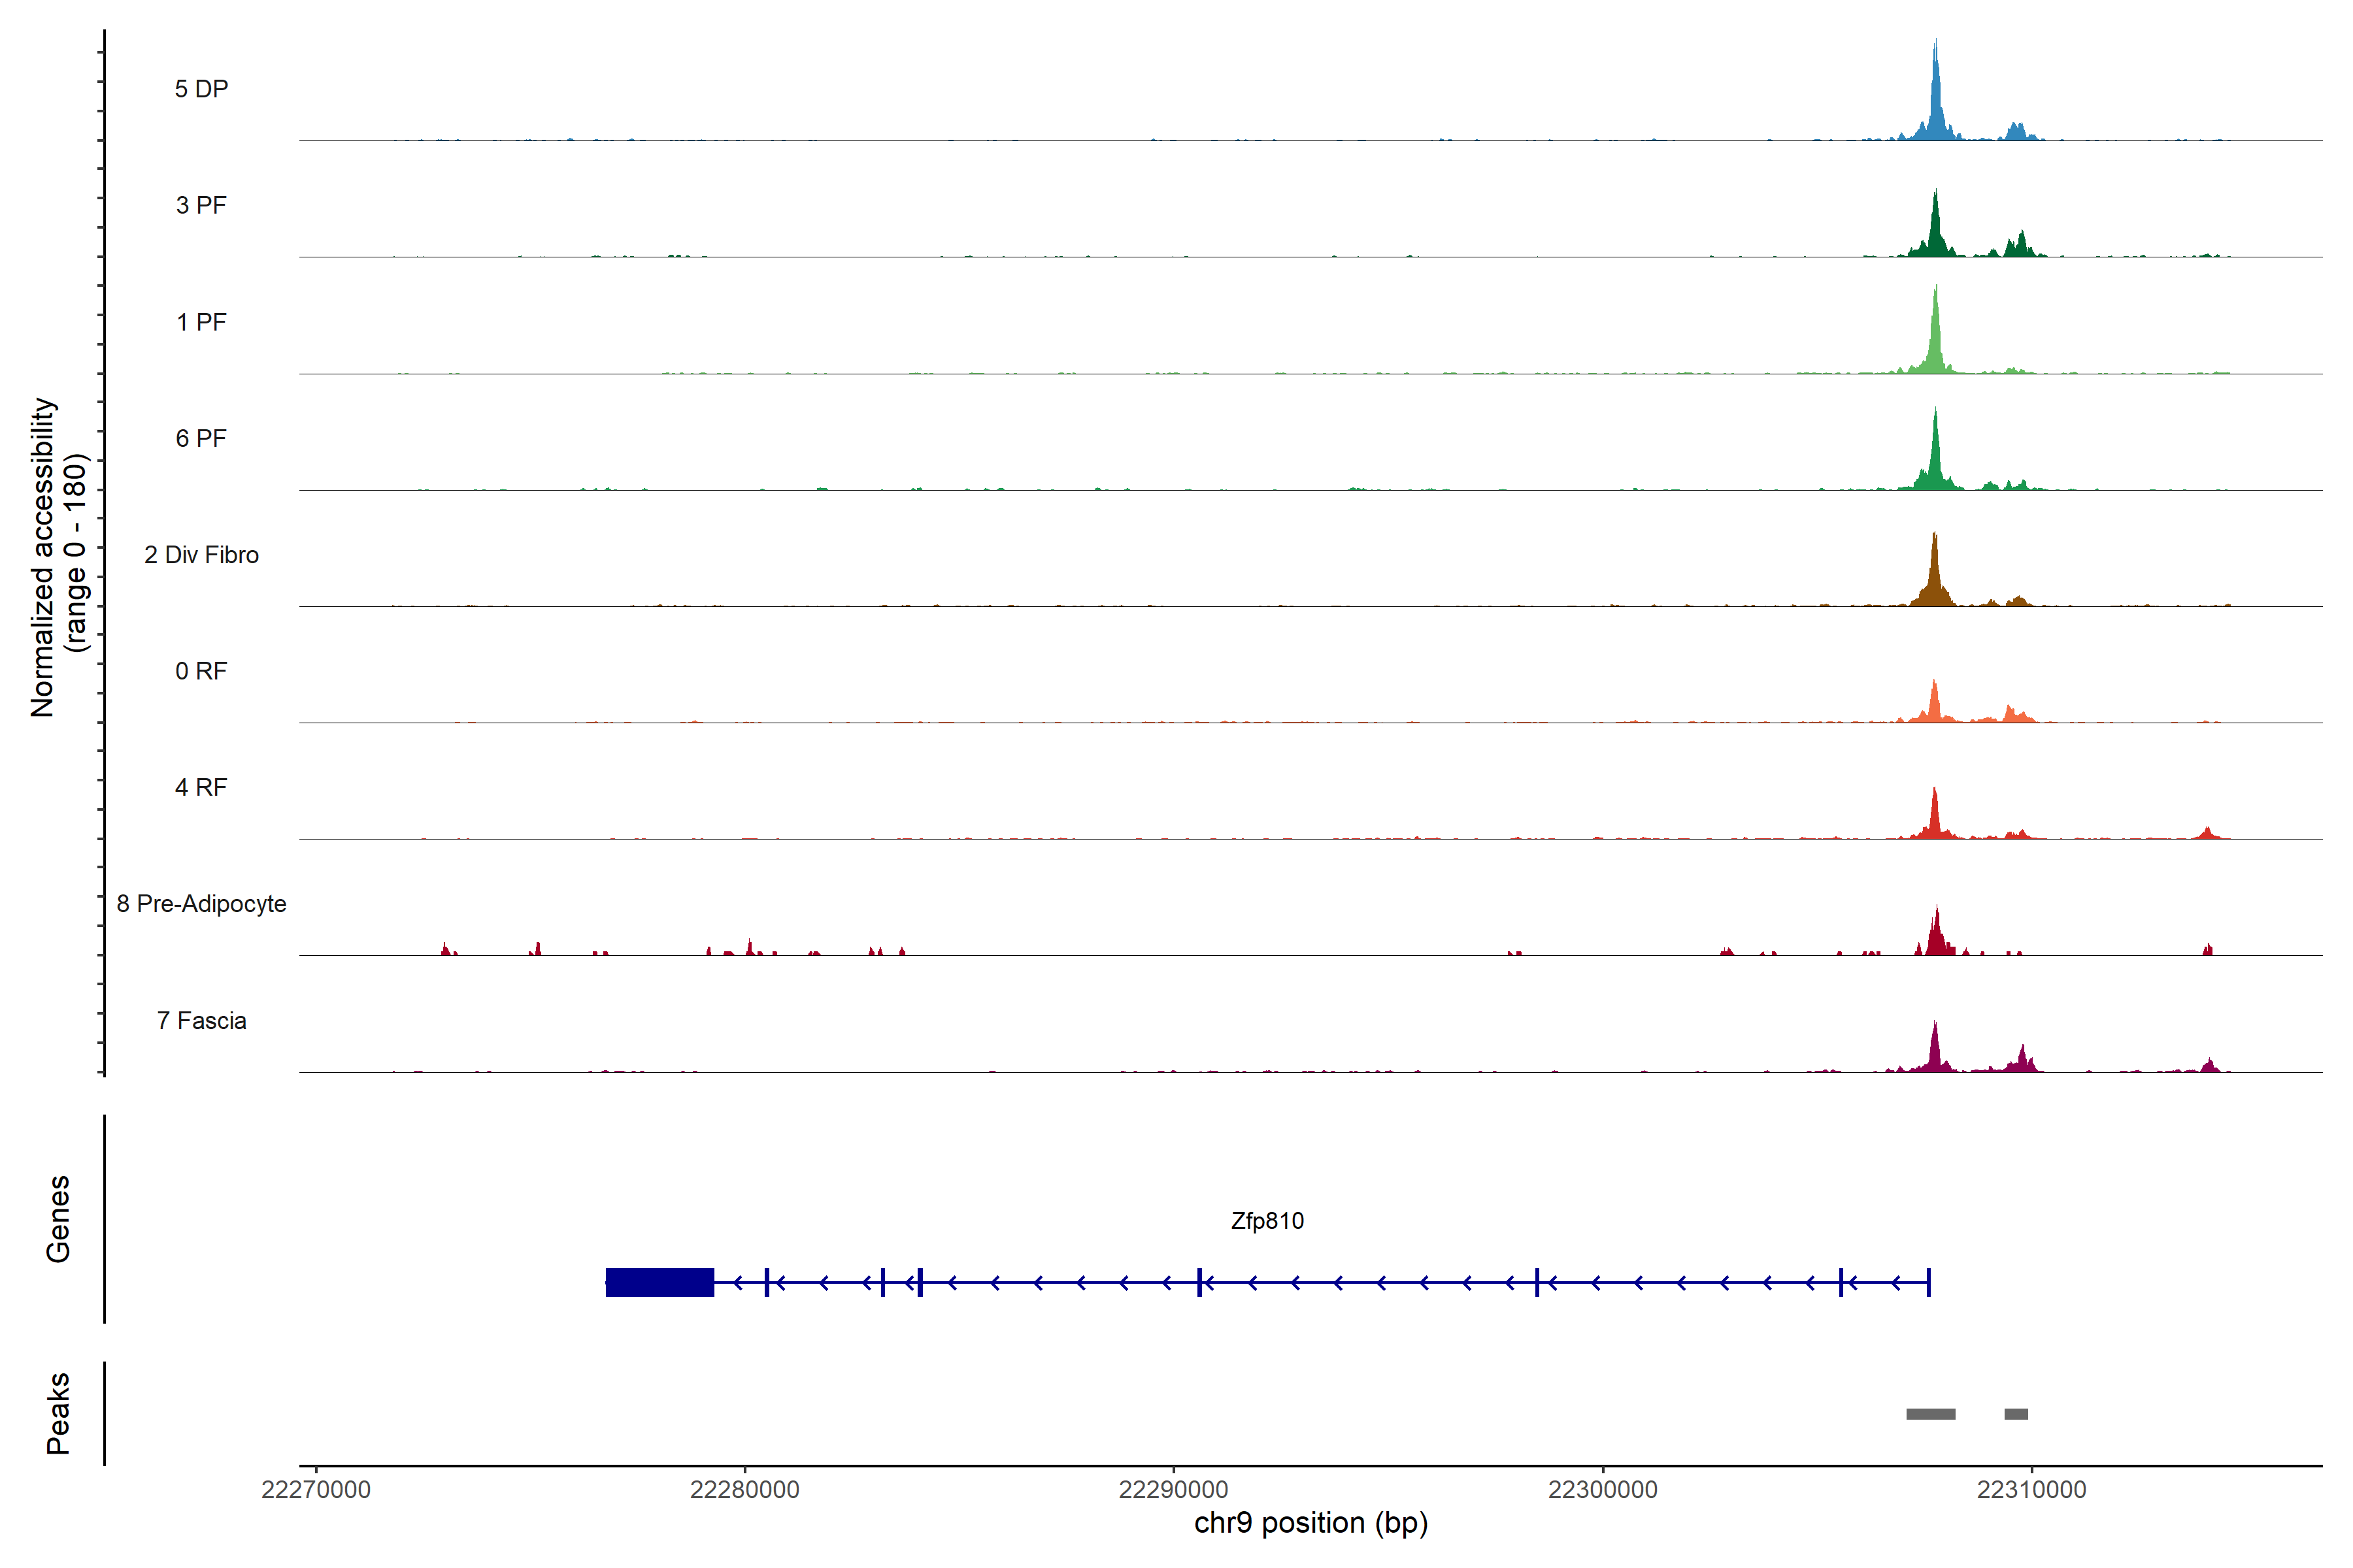Viewport: 2353px width, 1568px height.
Task: Click the Genes panel label
Action: pos(58,1218)
